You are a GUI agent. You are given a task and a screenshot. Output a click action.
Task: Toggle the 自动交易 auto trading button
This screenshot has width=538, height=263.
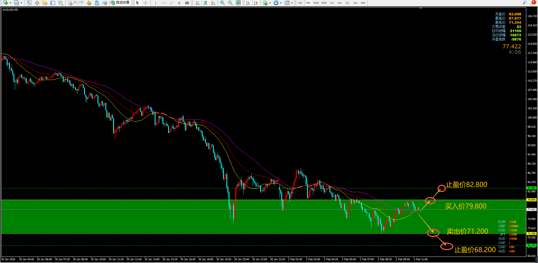pos(120,3)
